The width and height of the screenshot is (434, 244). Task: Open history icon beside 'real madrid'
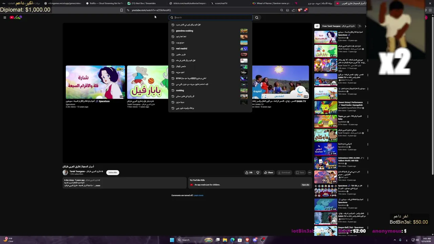173,48
